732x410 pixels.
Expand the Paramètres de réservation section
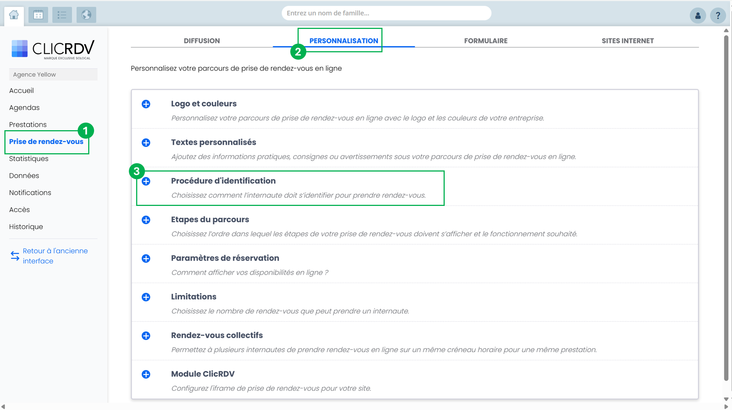click(x=146, y=259)
